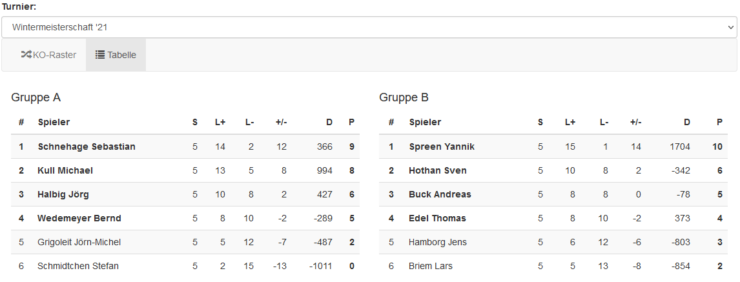740x282 pixels.
Task: Select Wedemeyer Bernd in the table
Action: [x=79, y=218]
